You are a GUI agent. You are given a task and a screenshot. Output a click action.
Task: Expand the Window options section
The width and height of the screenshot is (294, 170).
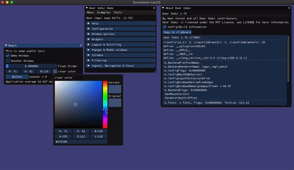pyautogui.click(x=120, y=34)
